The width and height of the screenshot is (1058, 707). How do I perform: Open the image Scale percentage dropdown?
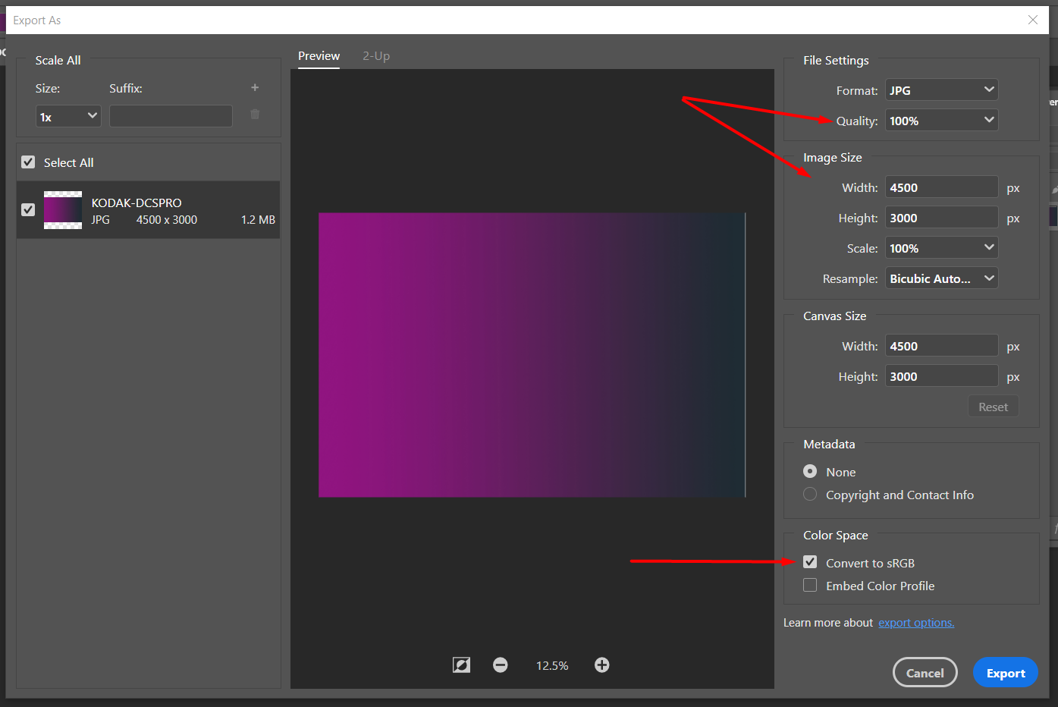941,247
